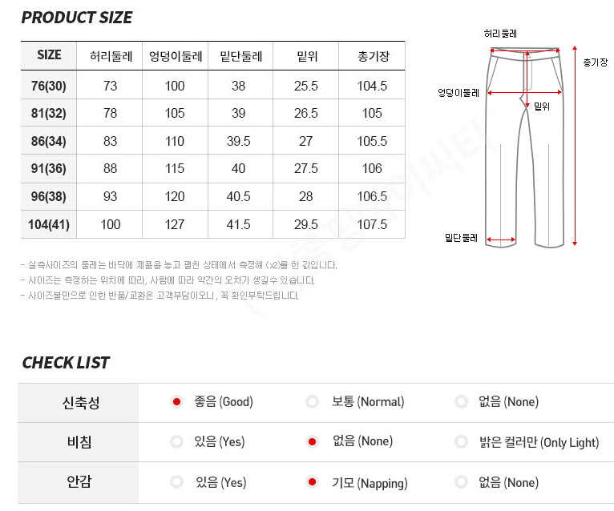Select the 없음 (None) radio for 신축성
The image size is (614, 511).
461,402
